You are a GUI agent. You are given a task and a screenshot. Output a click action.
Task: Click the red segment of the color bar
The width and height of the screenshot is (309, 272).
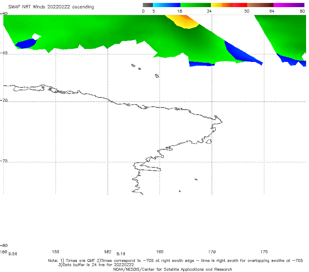240,5
